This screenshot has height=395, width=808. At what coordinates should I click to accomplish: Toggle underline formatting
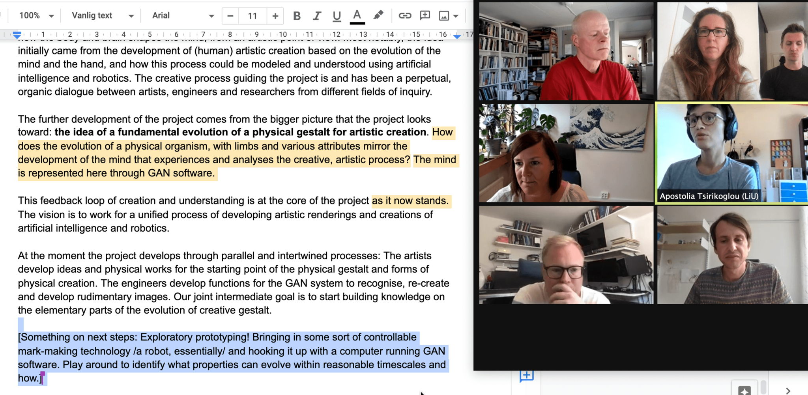point(337,16)
